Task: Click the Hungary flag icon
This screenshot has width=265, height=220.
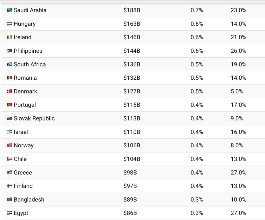Action: click(9, 24)
